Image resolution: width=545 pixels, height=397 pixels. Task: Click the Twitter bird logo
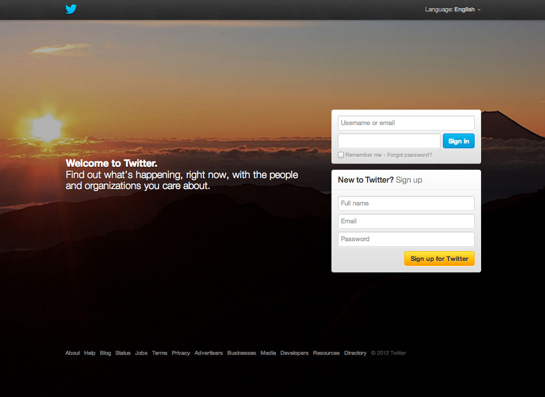point(71,9)
